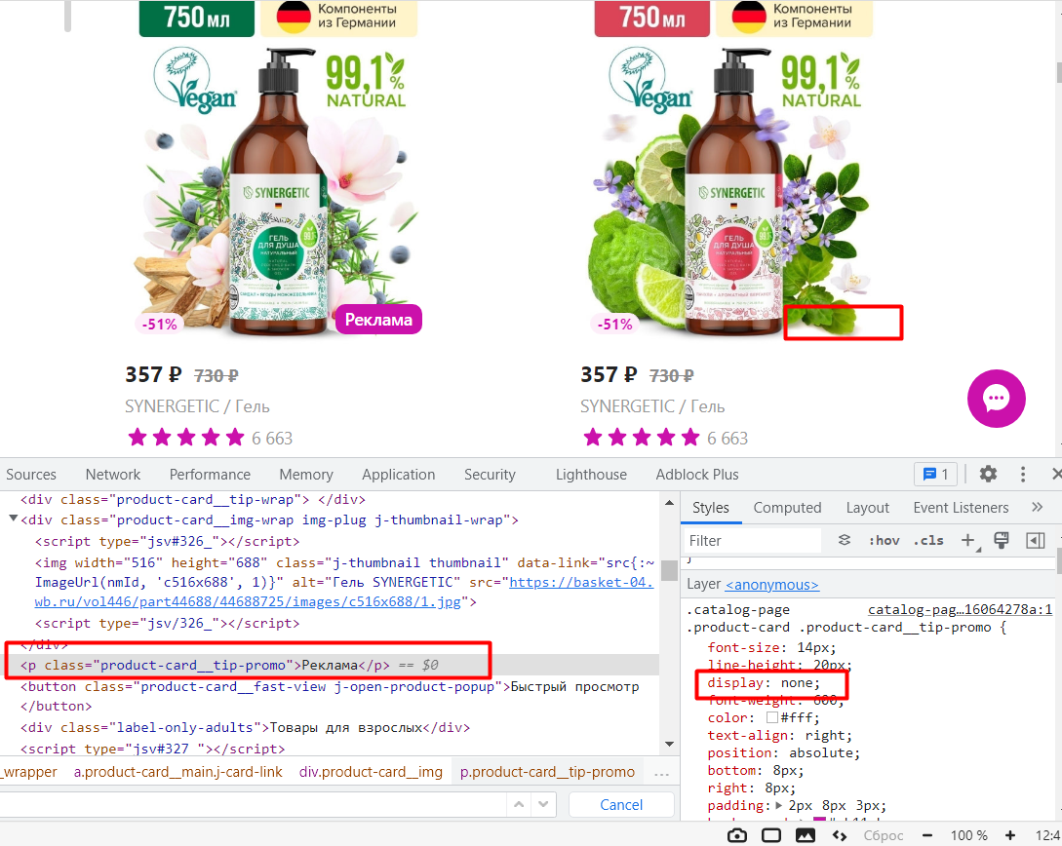The image size is (1062, 846).
Task: Open the Performance panel tab
Action: (210, 475)
